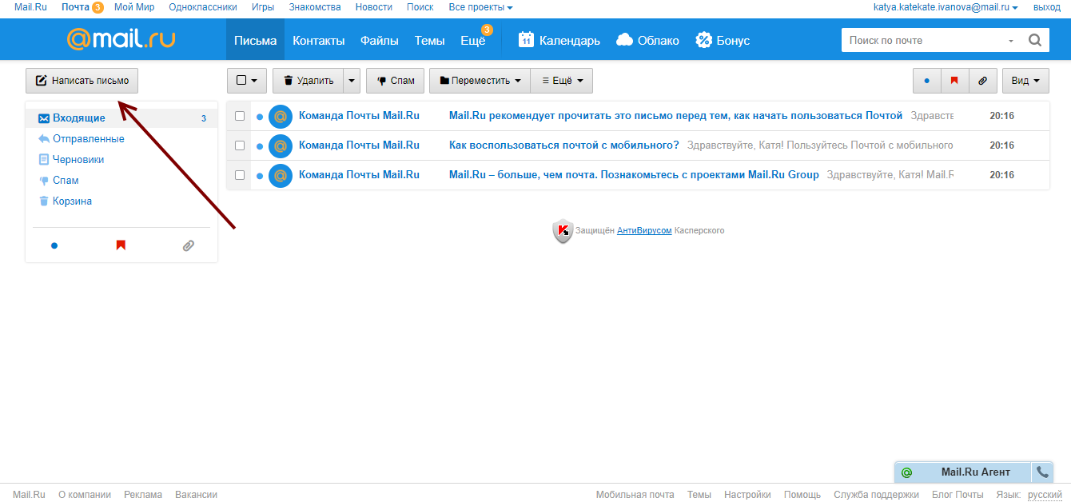Viewport: 1071px width, 502px height.
Task: Tick checkbox for 'Mail.Ru – больше, чем почта' email
Action: pyautogui.click(x=240, y=175)
